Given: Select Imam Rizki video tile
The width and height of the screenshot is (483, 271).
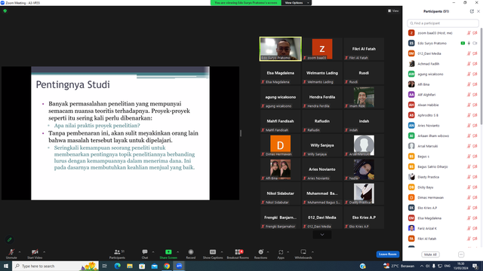Looking at the screenshot, I should click(364, 97).
